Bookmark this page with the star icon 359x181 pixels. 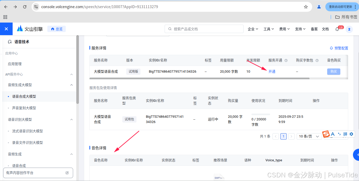(x=306, y=7)
